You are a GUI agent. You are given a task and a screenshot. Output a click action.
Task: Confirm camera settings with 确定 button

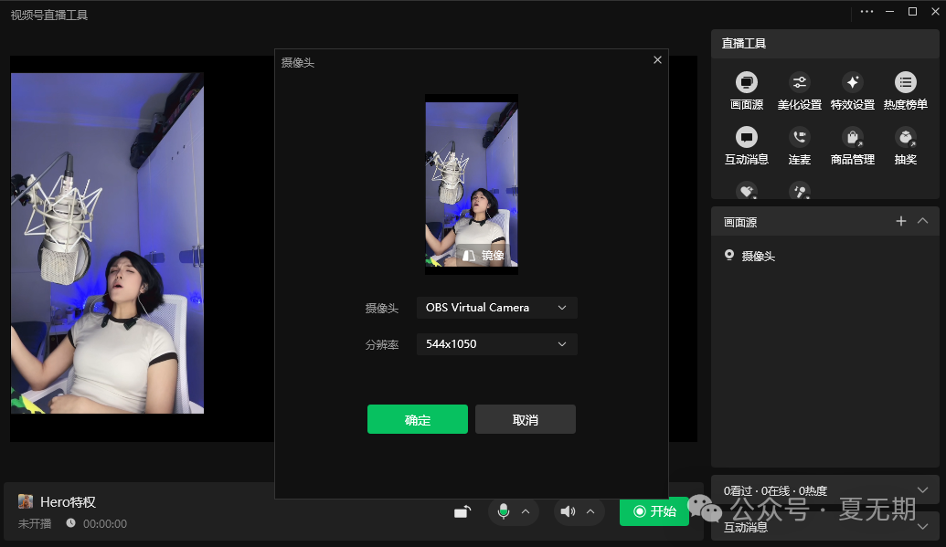[417, 419]
